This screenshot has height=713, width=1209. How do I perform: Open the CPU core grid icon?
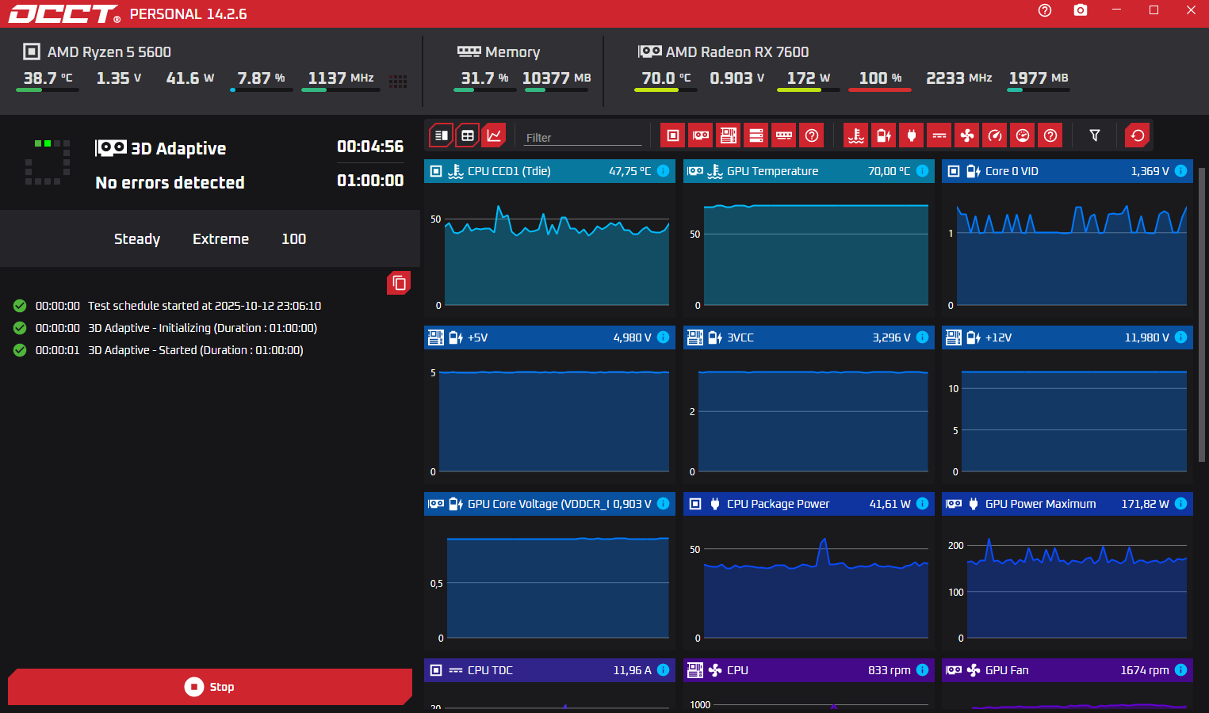coord(398,81)
